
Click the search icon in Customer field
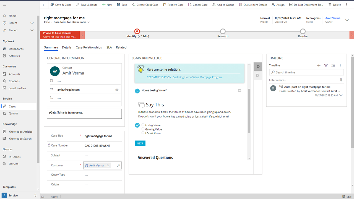(118, 165)
